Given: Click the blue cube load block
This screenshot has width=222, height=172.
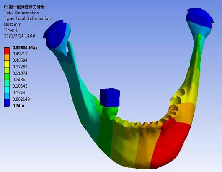Looking at the screenshot, I should 110,97.
